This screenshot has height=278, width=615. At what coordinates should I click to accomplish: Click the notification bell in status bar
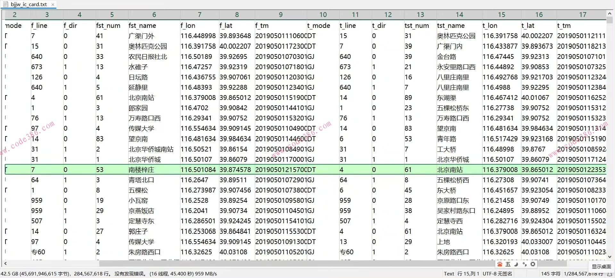[x=610, y=274]
